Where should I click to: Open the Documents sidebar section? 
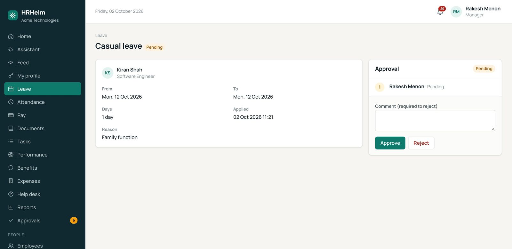[43, 128]
